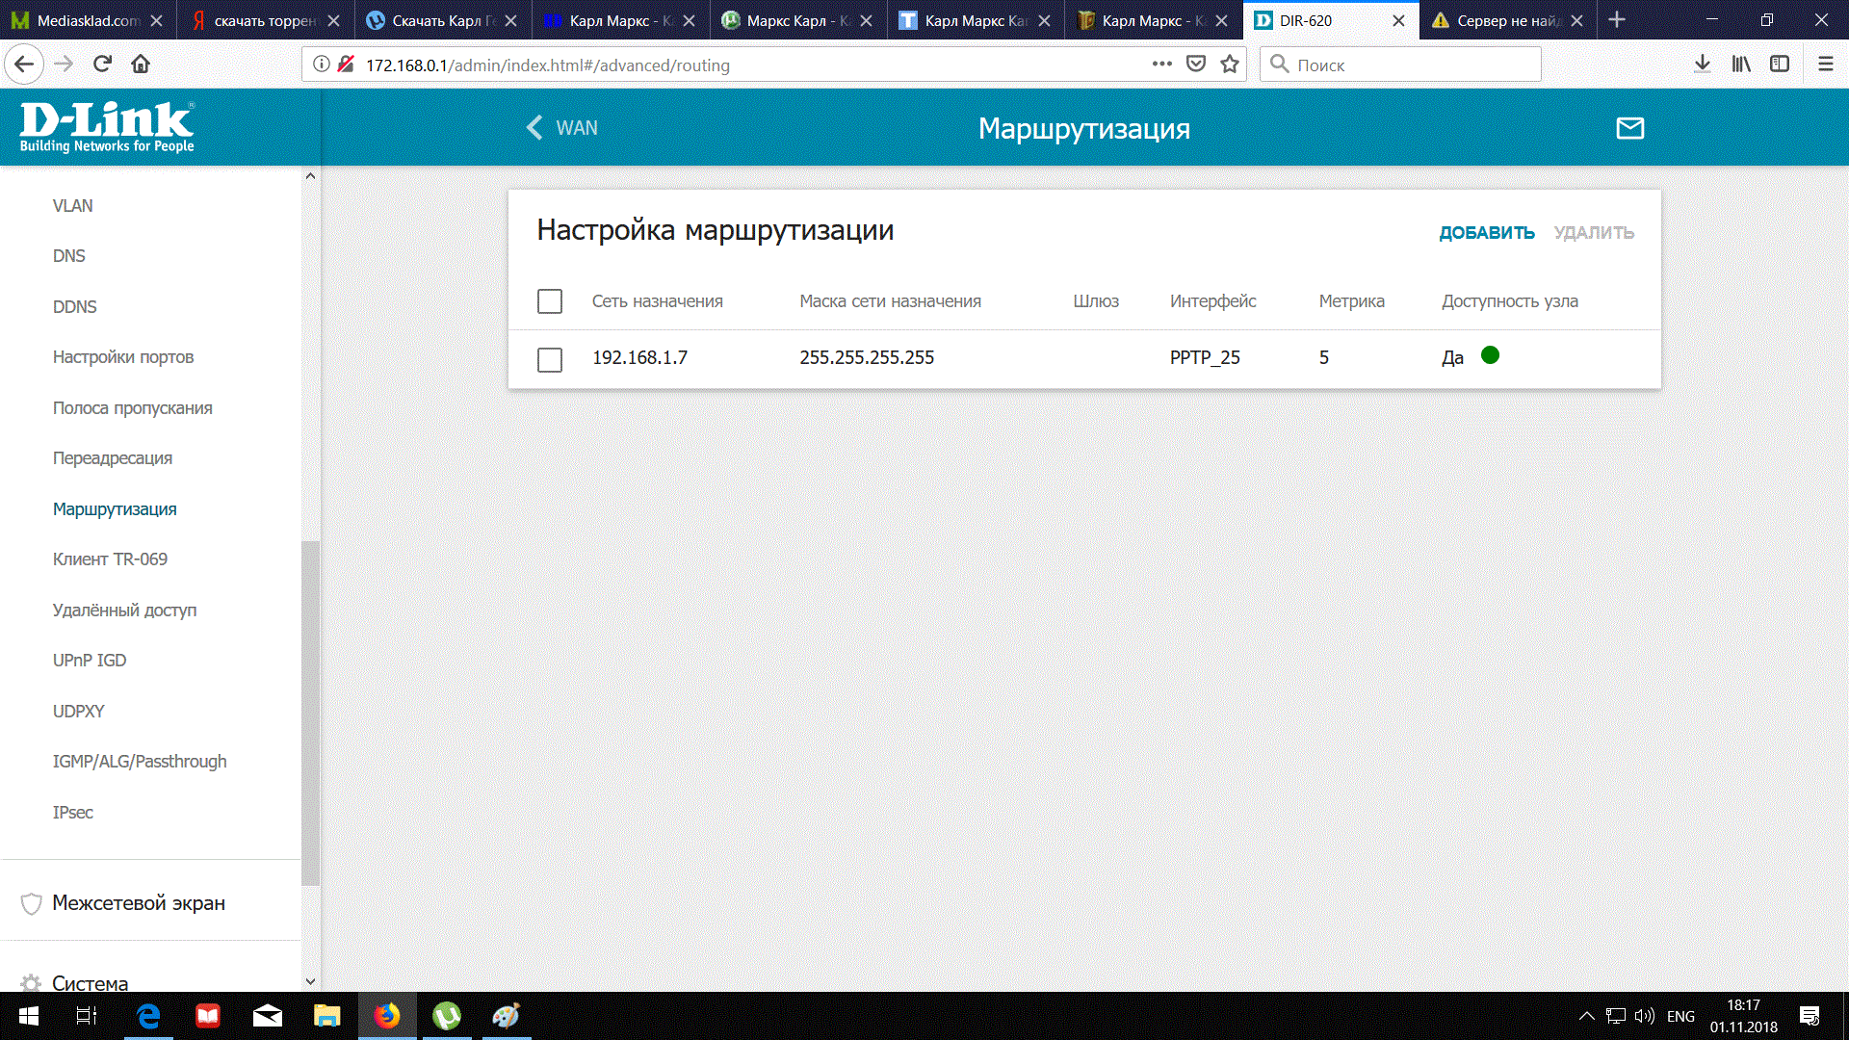Switch to the Mediasklad.com browser tab

coord(87,20)
